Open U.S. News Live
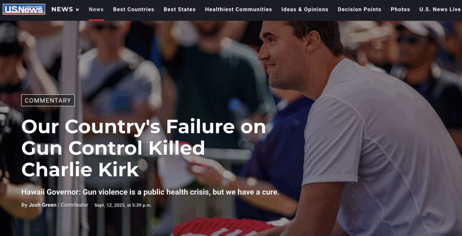This screenshot has width=462, height=236. click(x=440, y=9)
